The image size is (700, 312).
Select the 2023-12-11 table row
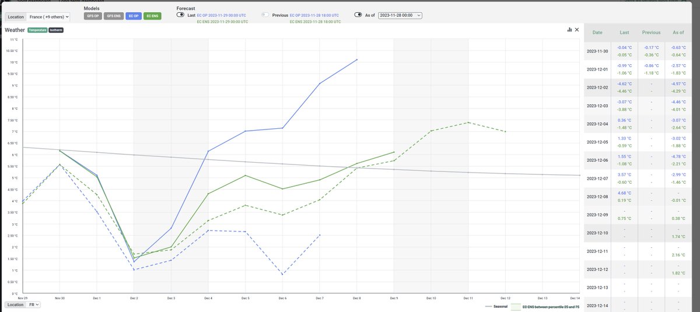pyautogui.click(x=638, y=251)
